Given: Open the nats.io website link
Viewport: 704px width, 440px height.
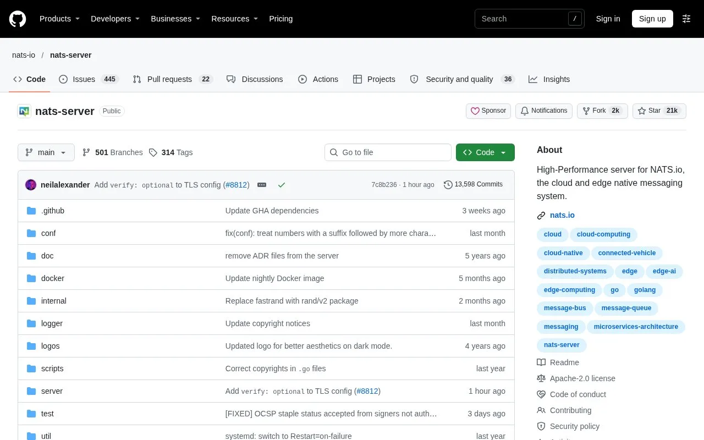Looking at the screenshot, I should click(x=562, y=215).
